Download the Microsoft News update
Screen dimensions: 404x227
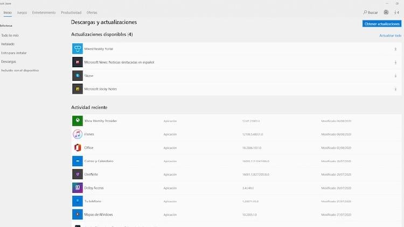coord(395,62)
